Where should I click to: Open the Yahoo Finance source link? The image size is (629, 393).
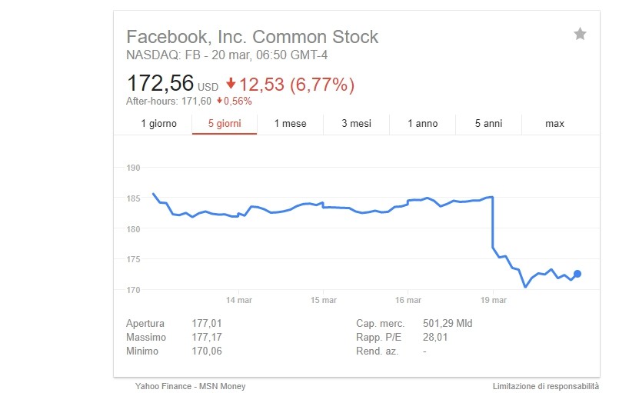coord(159,386)
